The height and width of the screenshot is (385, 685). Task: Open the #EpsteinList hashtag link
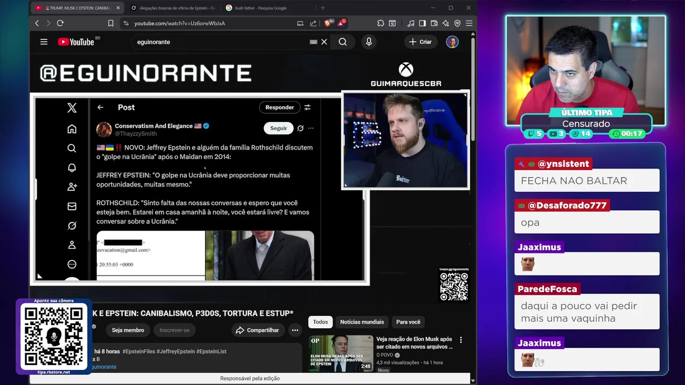coord(211,351)
